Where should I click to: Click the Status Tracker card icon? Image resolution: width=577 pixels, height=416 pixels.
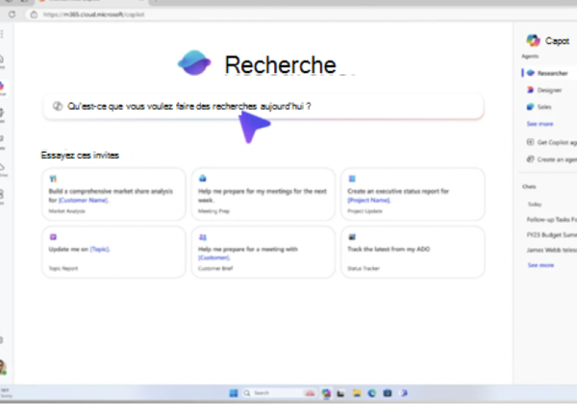coord(352,237)
